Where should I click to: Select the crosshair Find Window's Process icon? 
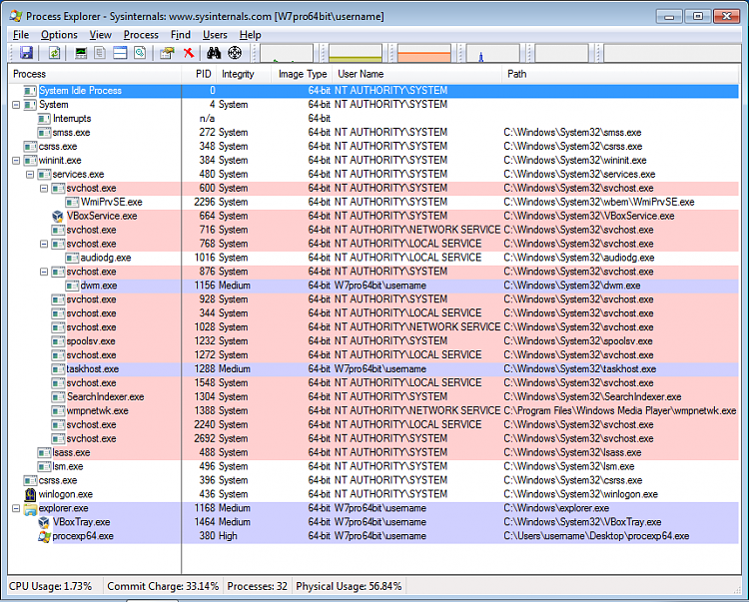235,53
